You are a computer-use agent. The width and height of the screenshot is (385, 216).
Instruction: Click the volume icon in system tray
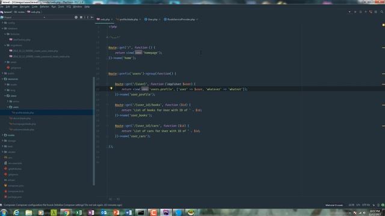365,213
